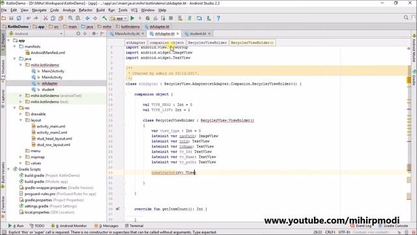The height and width of the screenshot is (235, 417).
Task: Click the Stop square icon
Action: click(171, 18)
